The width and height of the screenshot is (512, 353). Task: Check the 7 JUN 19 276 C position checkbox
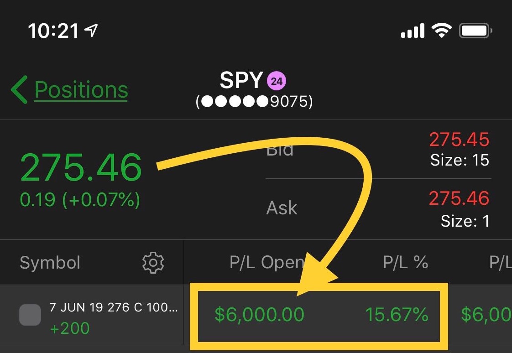point(30,315)
